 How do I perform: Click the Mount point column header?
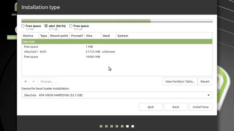(x=59, y=36)
